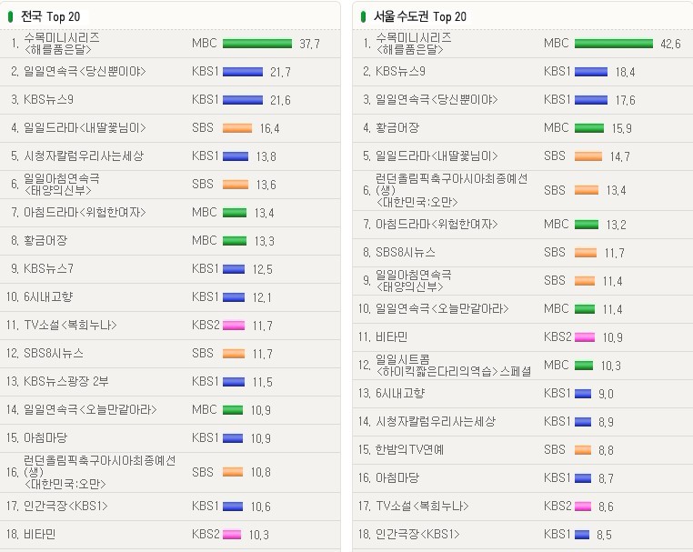
Task: Click 런던올림픽축구 entry ranked 16 in 전국
Action: pos(99,473)
